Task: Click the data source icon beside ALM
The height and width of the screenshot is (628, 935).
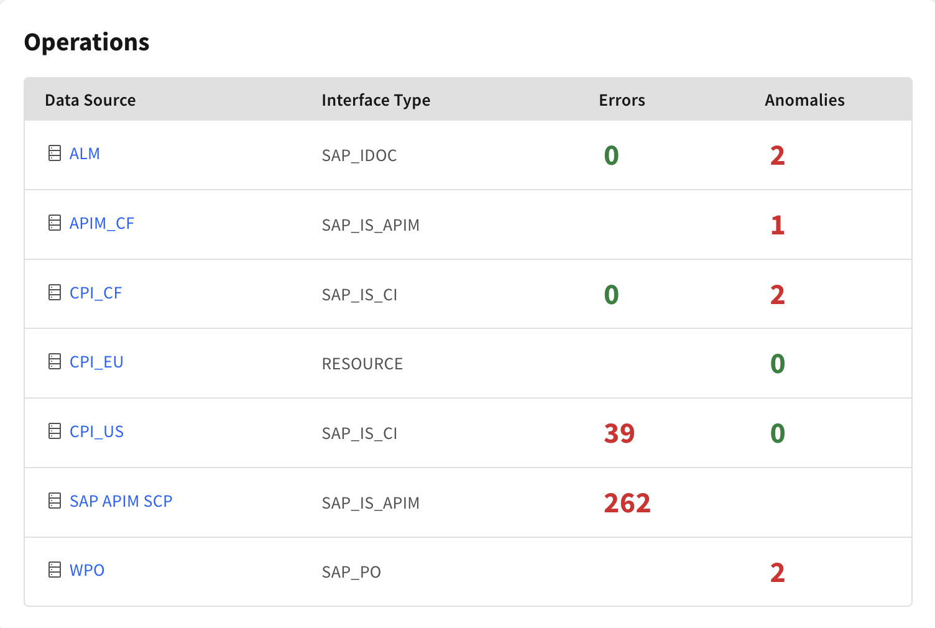Action: [x=55, y=153]
